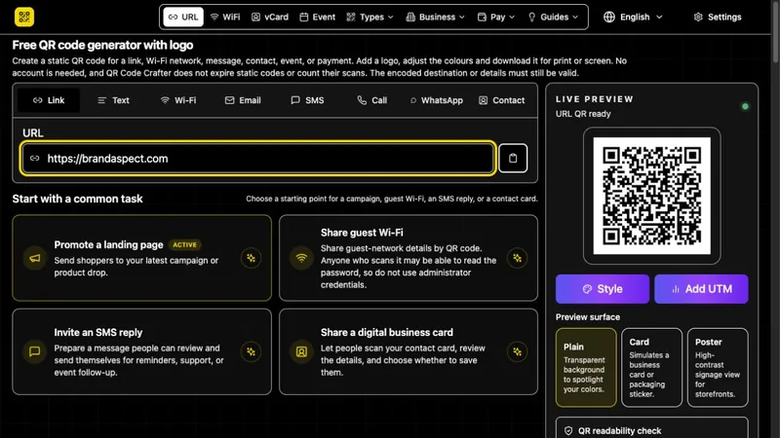
Task: Choose the Poster preview surface
Action: click(x=718, y=368)
